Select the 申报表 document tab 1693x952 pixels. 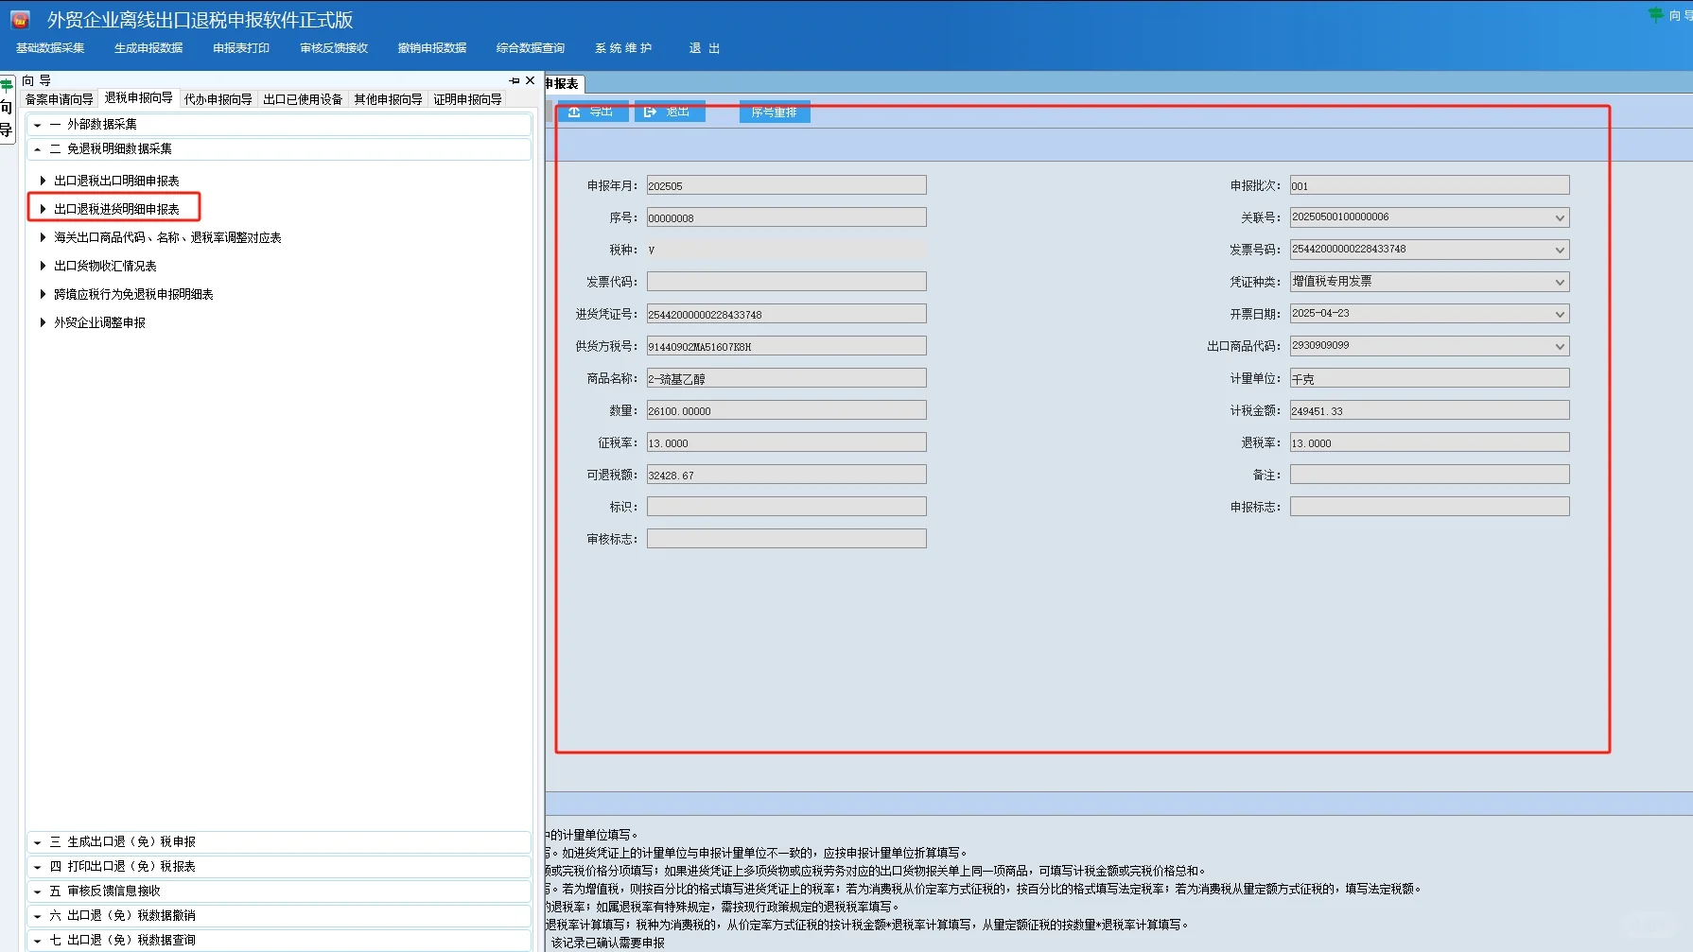click(x=564, y=84)
